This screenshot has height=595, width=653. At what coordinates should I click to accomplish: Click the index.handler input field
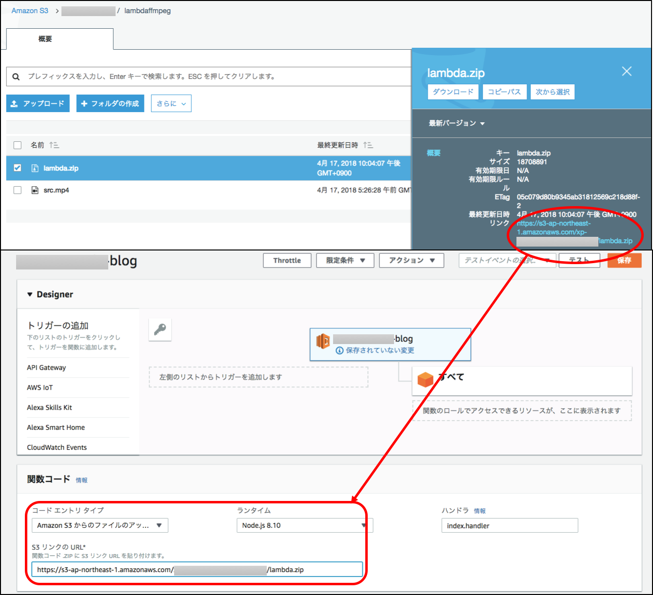[510, 526]
